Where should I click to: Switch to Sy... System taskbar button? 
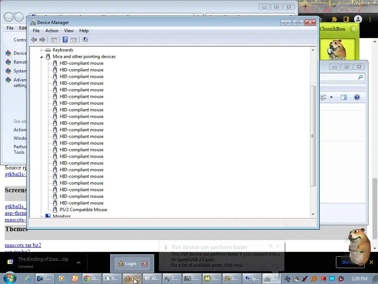pyautogui.click(x=252, y=279)
